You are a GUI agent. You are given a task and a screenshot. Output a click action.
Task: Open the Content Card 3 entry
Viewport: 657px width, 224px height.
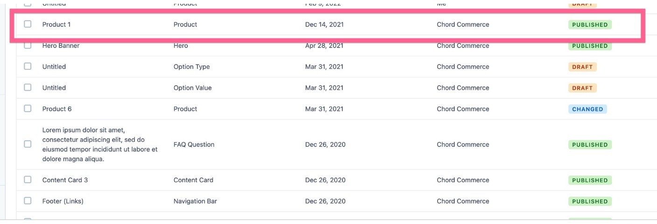[x=65, y=180]
